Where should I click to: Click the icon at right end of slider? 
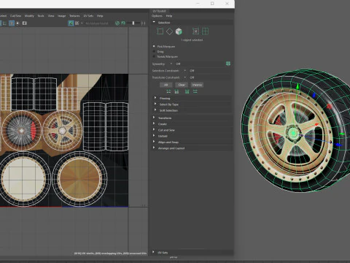[144, 23]
